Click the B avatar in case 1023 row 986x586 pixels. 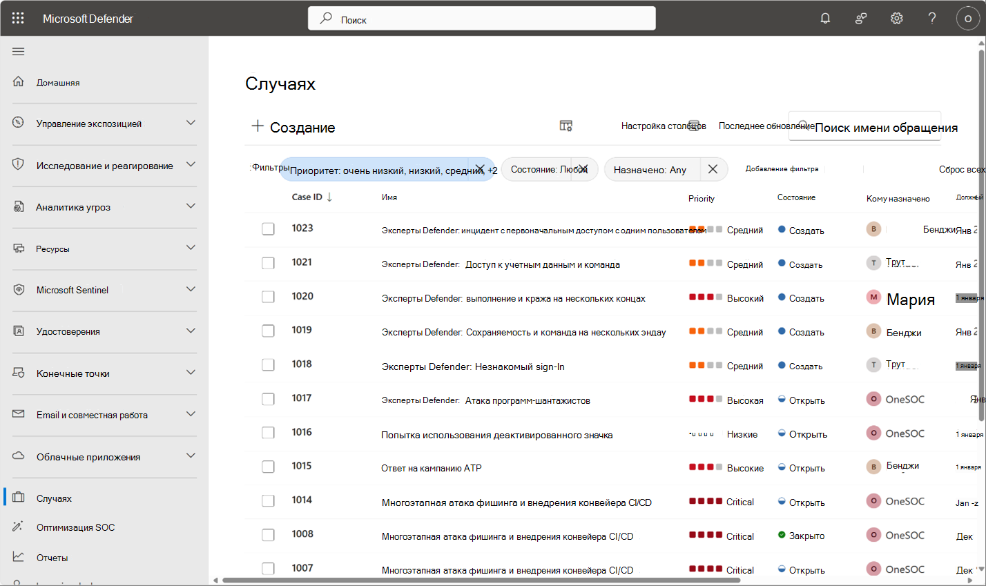(x=873, y=229)
